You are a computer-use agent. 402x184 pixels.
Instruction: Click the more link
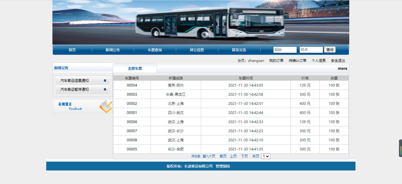343,68
